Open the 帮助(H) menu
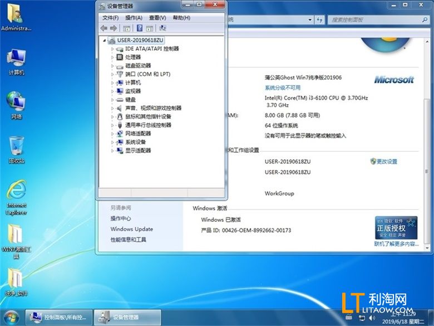434x326 pixels. (x=181, y=18)
